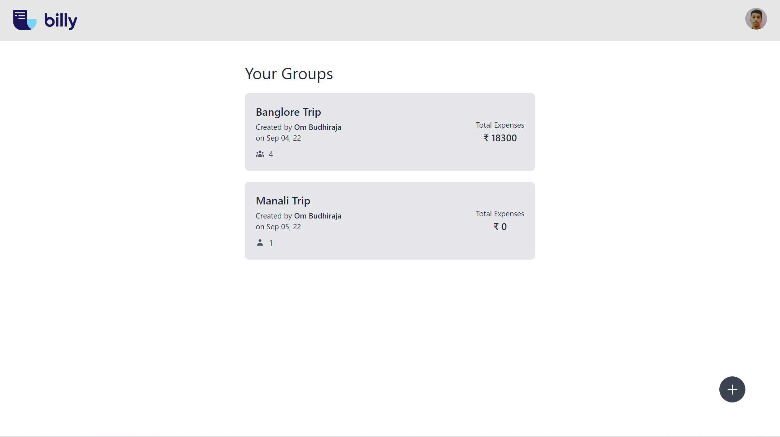Click the member count 1 on Manali Trip
The width and height of the screenshot is (780, 437).
pos(271,243)
